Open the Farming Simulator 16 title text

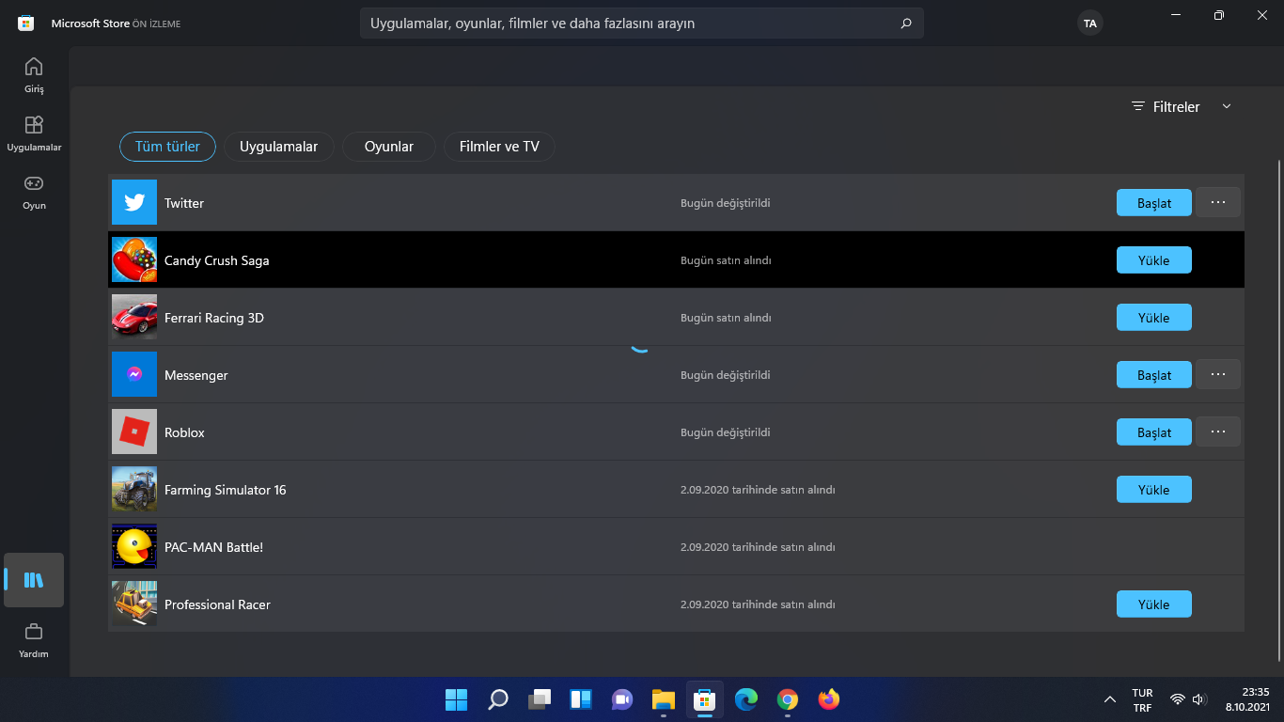point(226,489)
